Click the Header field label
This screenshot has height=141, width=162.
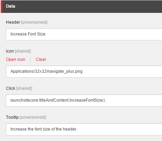(13, 22)
